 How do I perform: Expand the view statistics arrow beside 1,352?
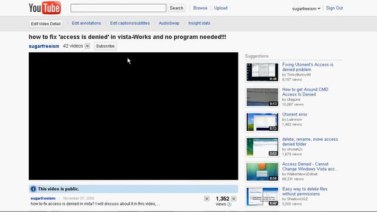click(x=233, y=198)
